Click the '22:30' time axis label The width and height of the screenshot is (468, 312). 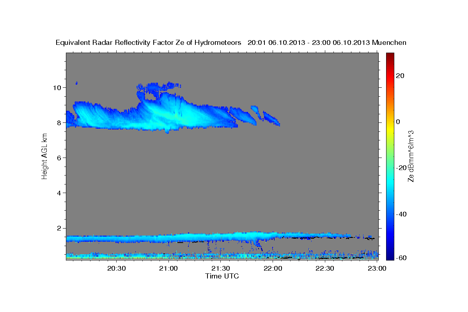[325, 269]
